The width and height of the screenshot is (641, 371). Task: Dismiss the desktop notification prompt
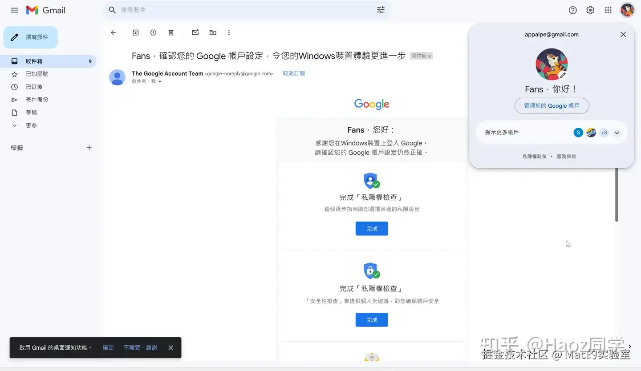[170, 347]
